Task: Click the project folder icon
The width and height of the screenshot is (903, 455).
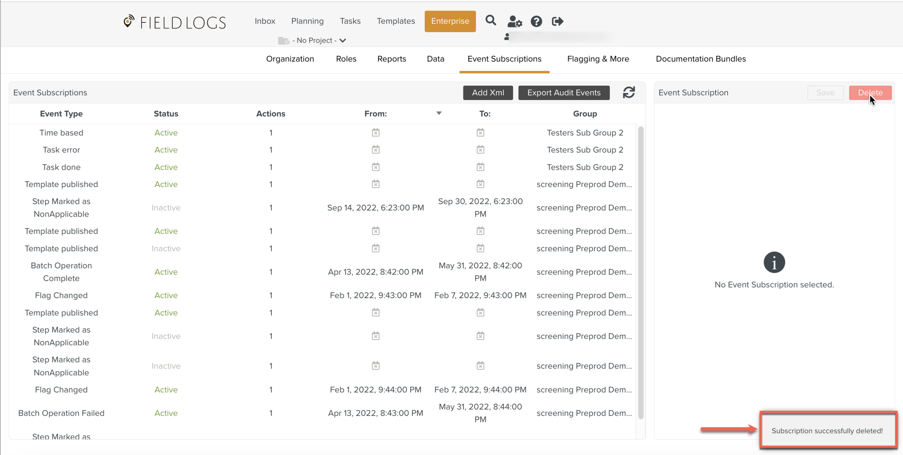Action: (284, 40)
